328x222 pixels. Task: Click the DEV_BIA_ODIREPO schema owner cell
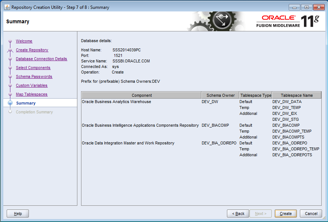219,143
